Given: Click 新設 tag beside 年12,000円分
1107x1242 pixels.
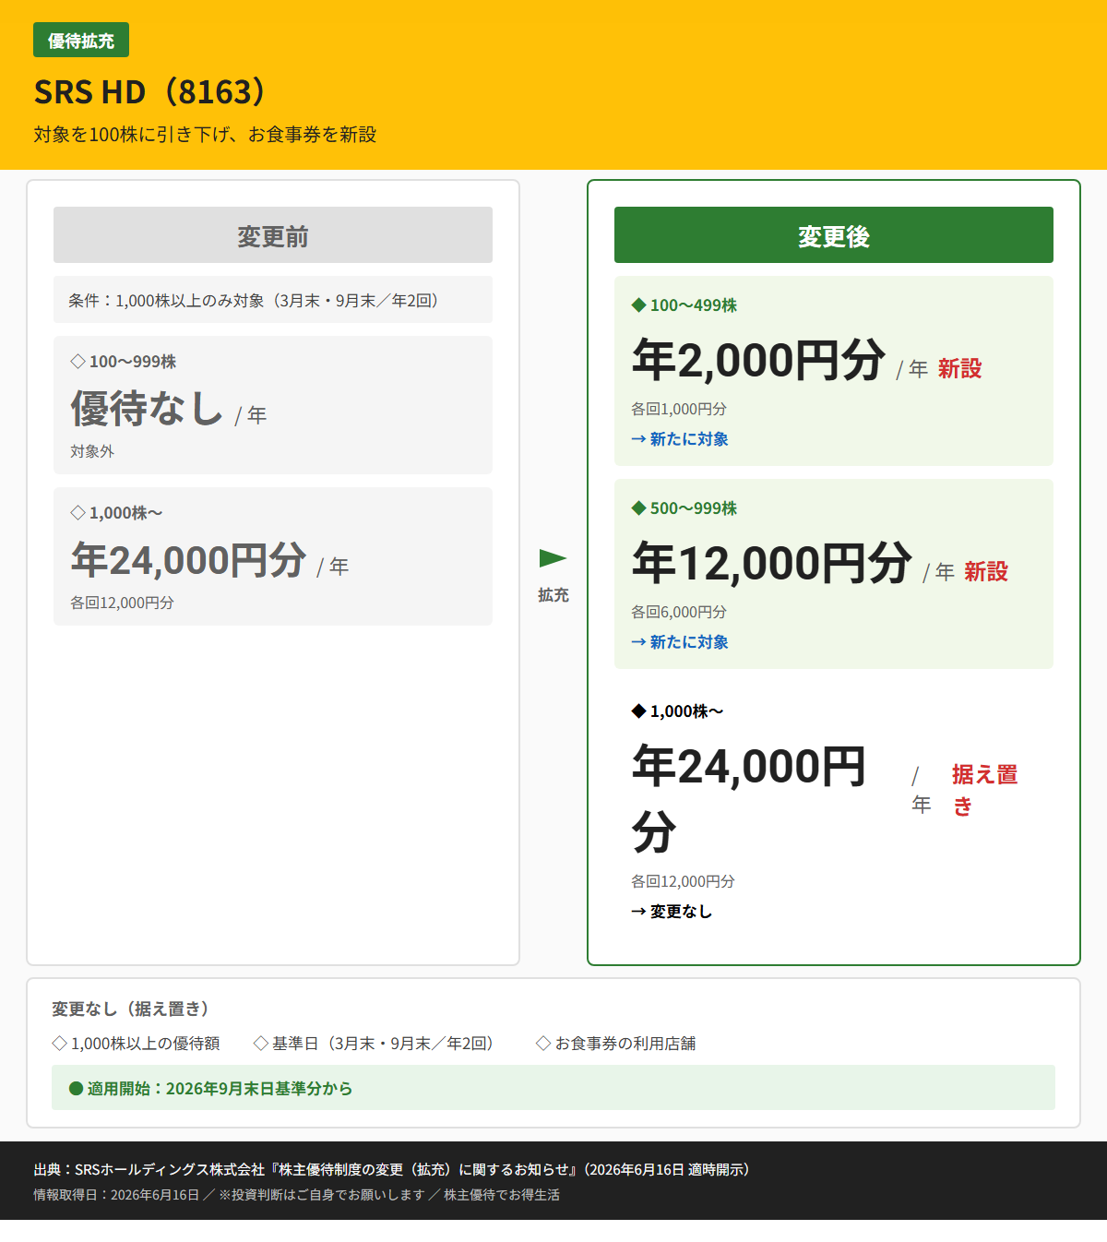Looking at the screenshot, I should (986, 571).
